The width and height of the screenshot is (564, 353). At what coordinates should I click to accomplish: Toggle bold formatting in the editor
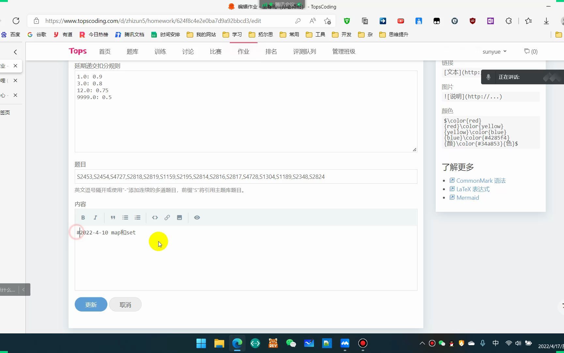click(83, 217)
